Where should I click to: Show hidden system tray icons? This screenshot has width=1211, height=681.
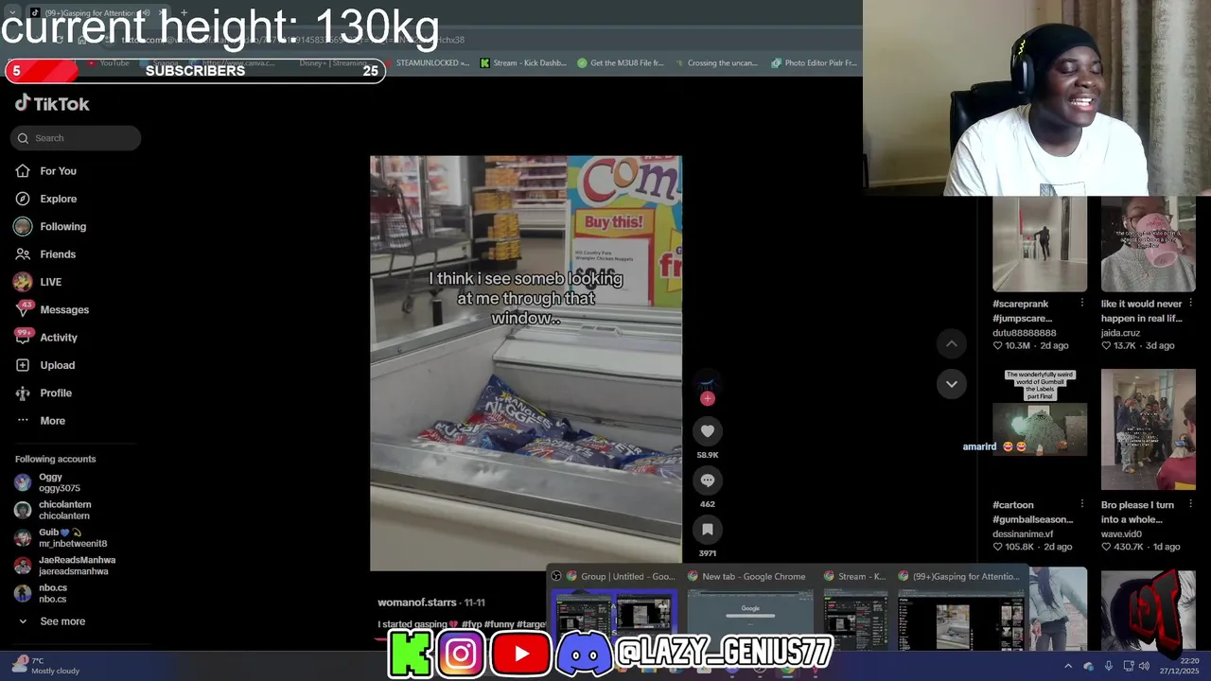[x=1068, y=666]
